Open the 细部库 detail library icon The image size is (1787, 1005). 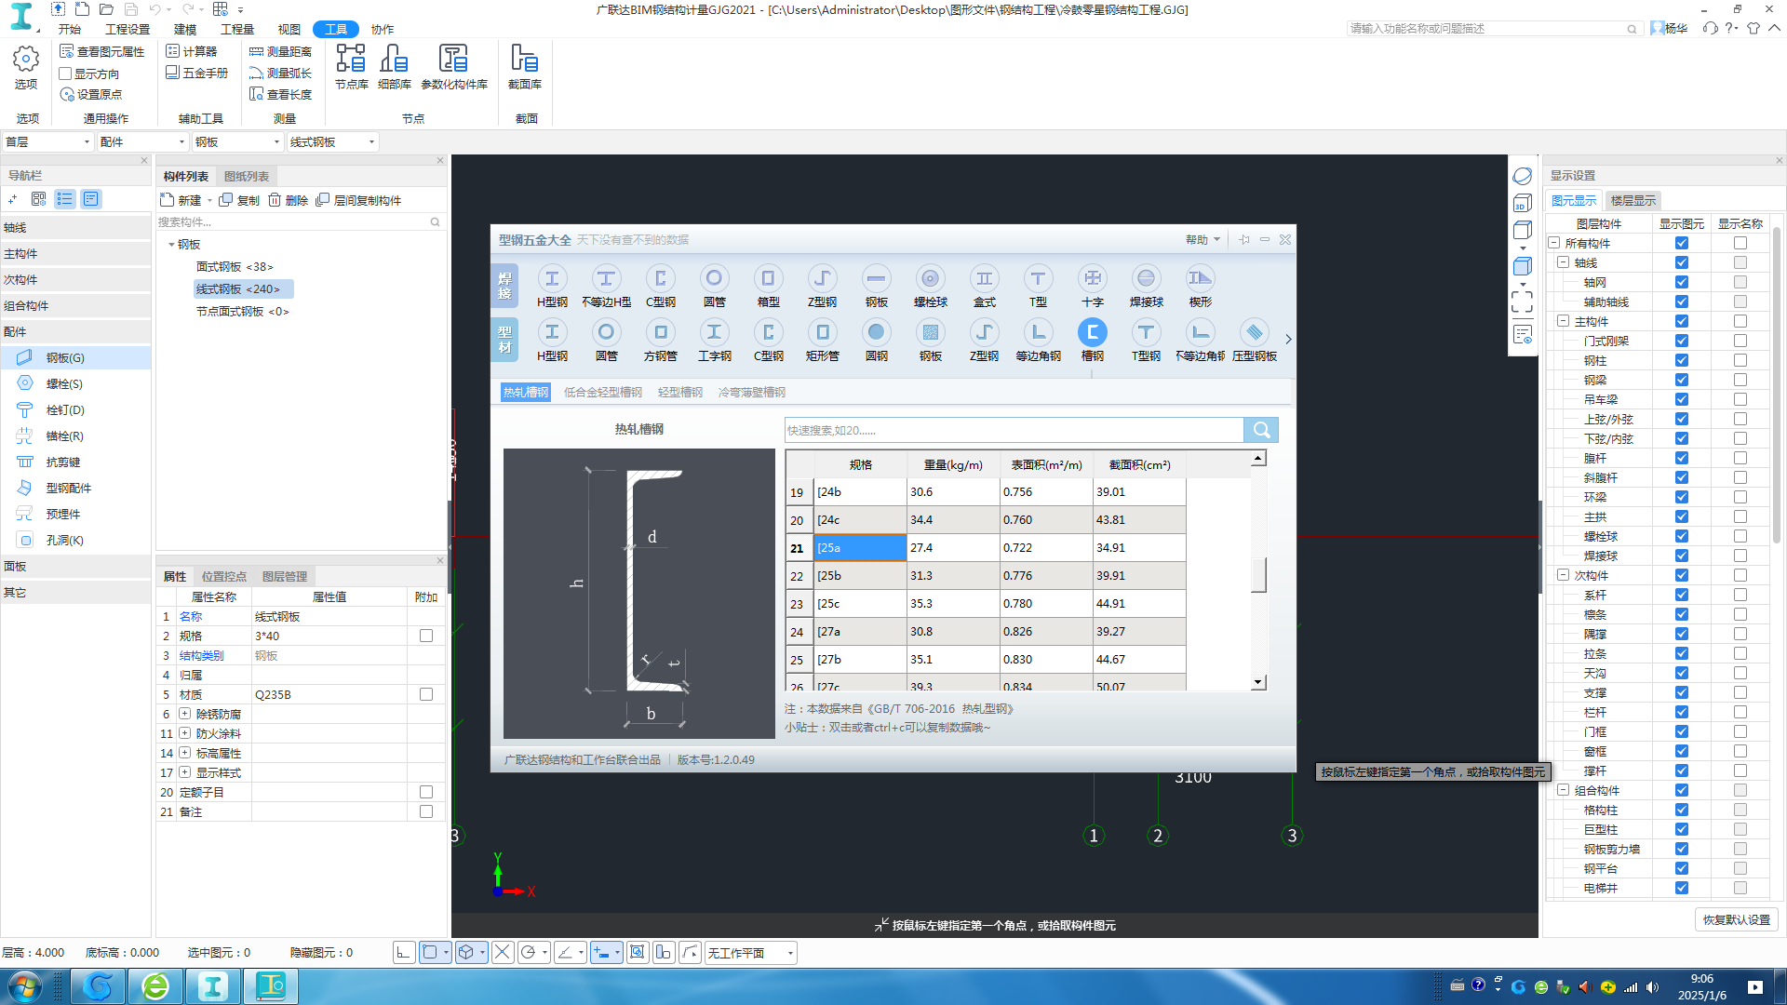click(x=394, y=67)
